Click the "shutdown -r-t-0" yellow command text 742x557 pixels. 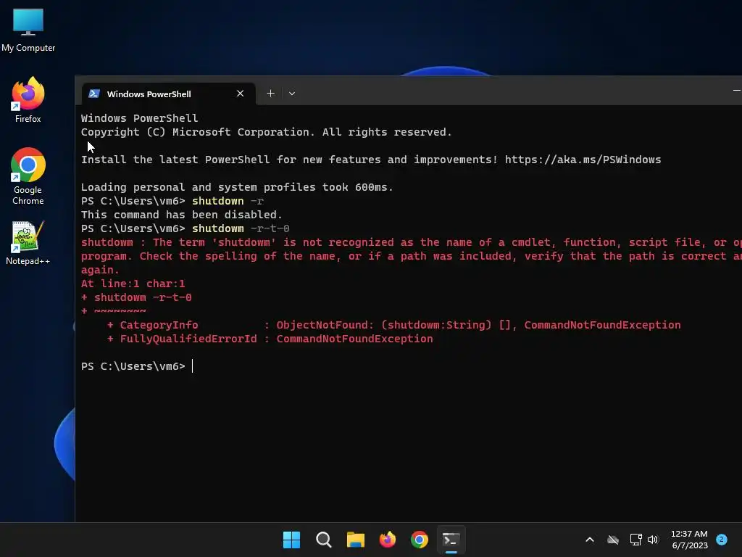click(241, 228)
